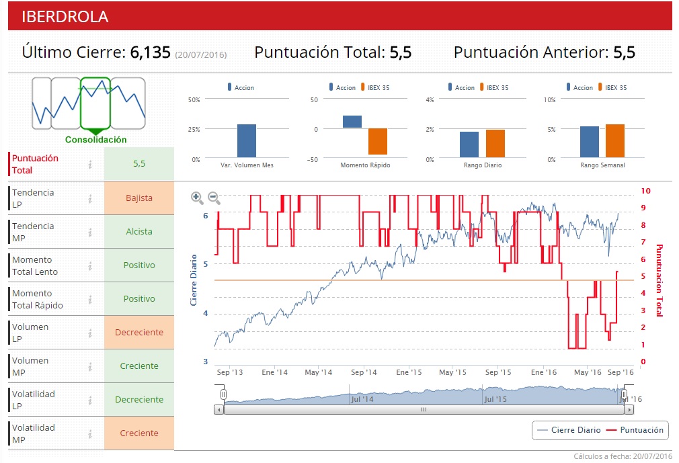This screenshot has width=679, height=463.
Task: Toggle Accion series in Var. Volumen Mes chart
Action: [x=241, y=87]
